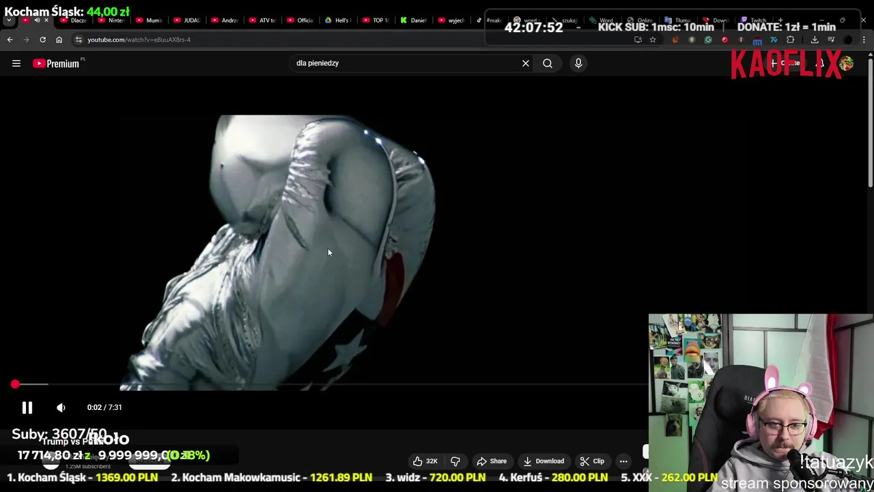The image size is (874, 492).
Task: Go back in browser history
Action: pyautogui.click(x=10, y=40)
